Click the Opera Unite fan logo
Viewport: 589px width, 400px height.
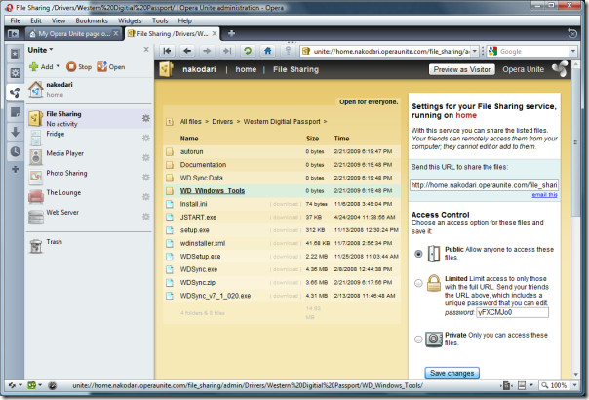click(x=560, y=69)
